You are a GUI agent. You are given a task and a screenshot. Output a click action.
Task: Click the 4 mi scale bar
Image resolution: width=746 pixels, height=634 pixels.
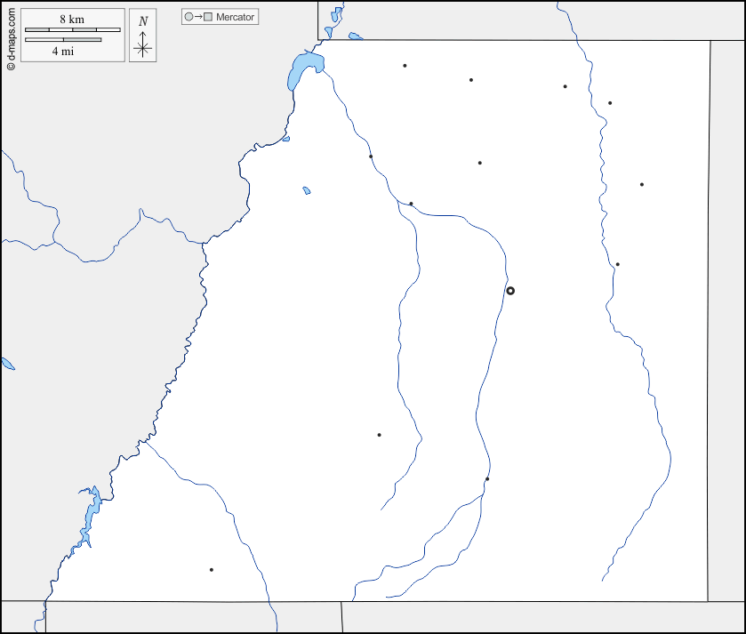click(x=63, y=40)
